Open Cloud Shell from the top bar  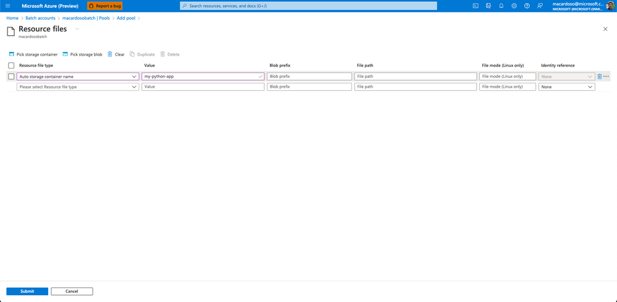tap(476, 6)
